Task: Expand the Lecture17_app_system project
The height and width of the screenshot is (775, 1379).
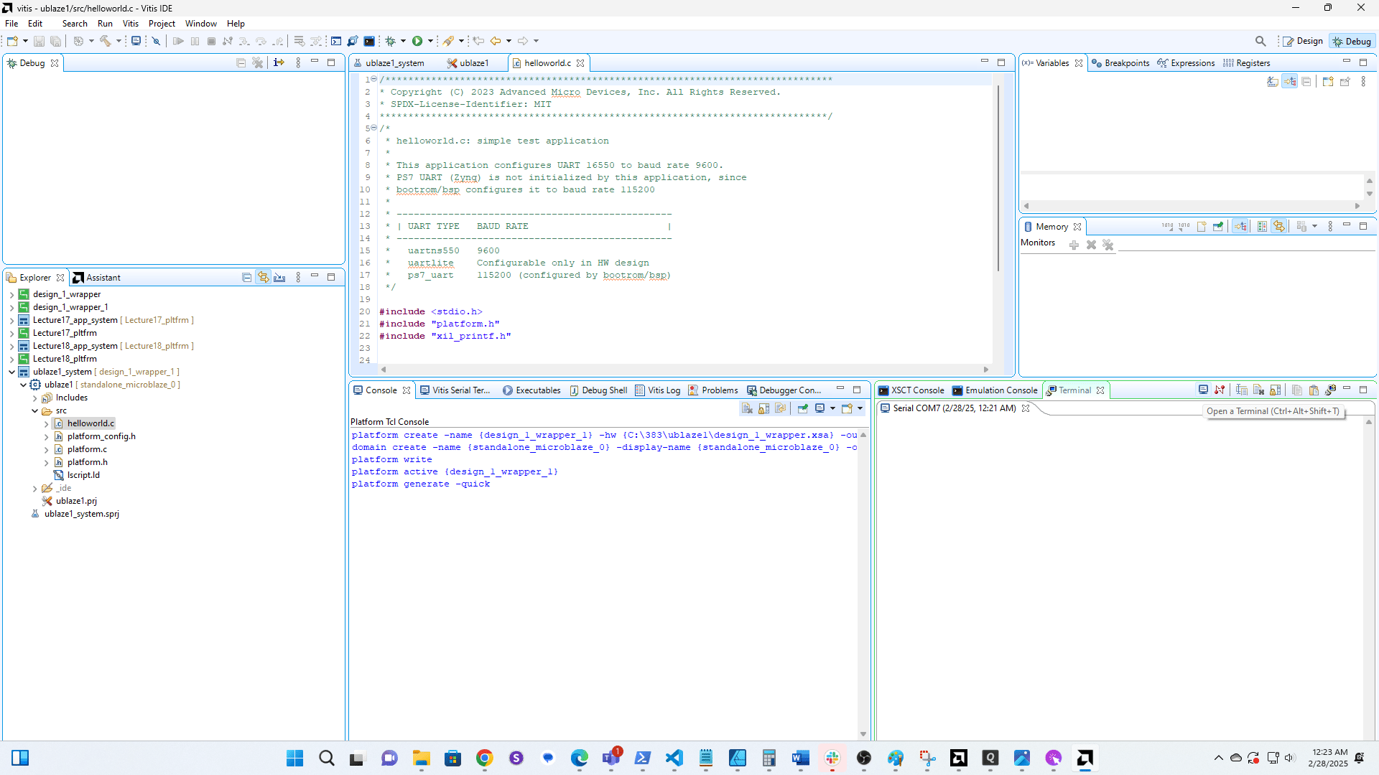Action: tap(11, 321)
